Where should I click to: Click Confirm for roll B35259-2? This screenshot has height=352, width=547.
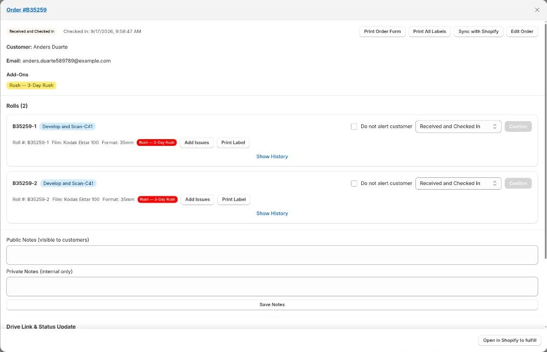tap(518, 183)
